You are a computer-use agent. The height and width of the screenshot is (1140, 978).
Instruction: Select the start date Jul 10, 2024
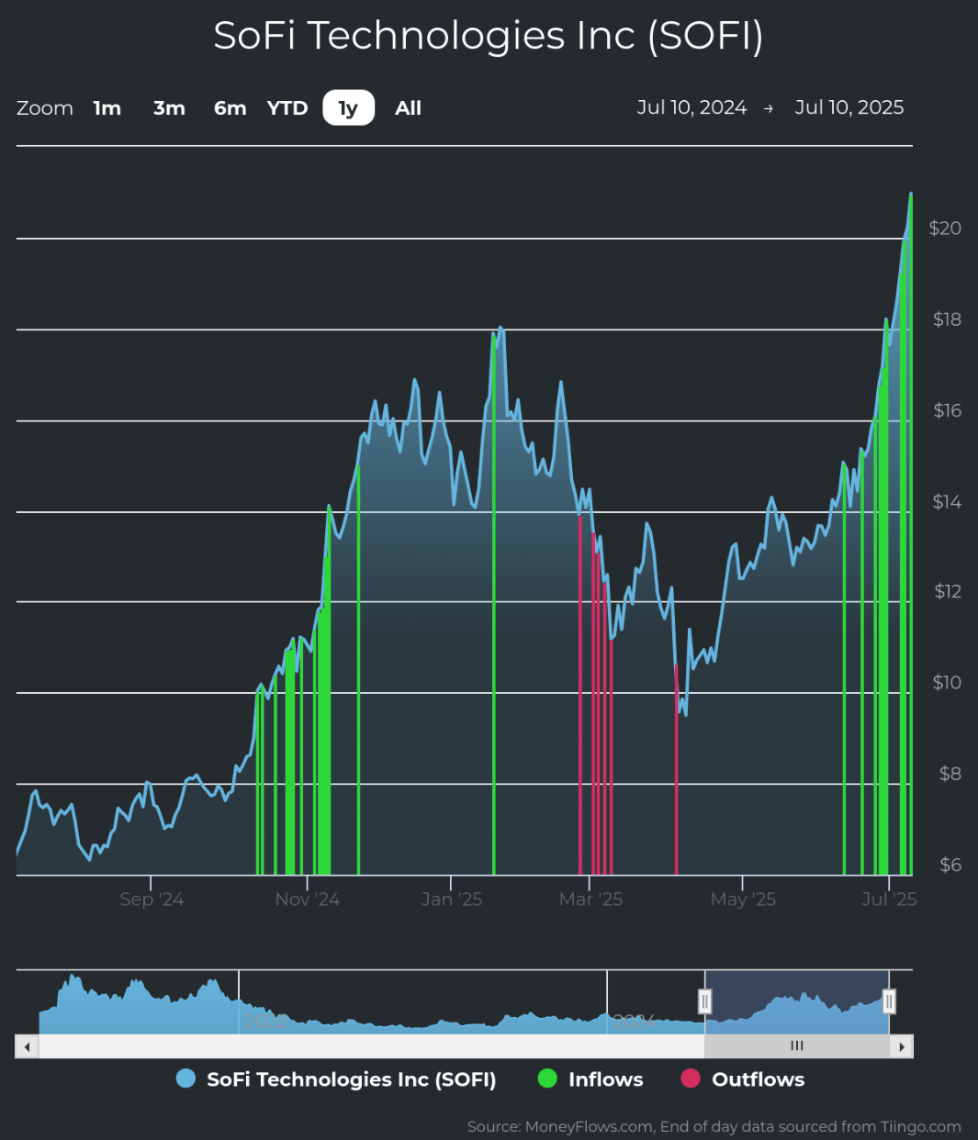click(x=692, y=107)
